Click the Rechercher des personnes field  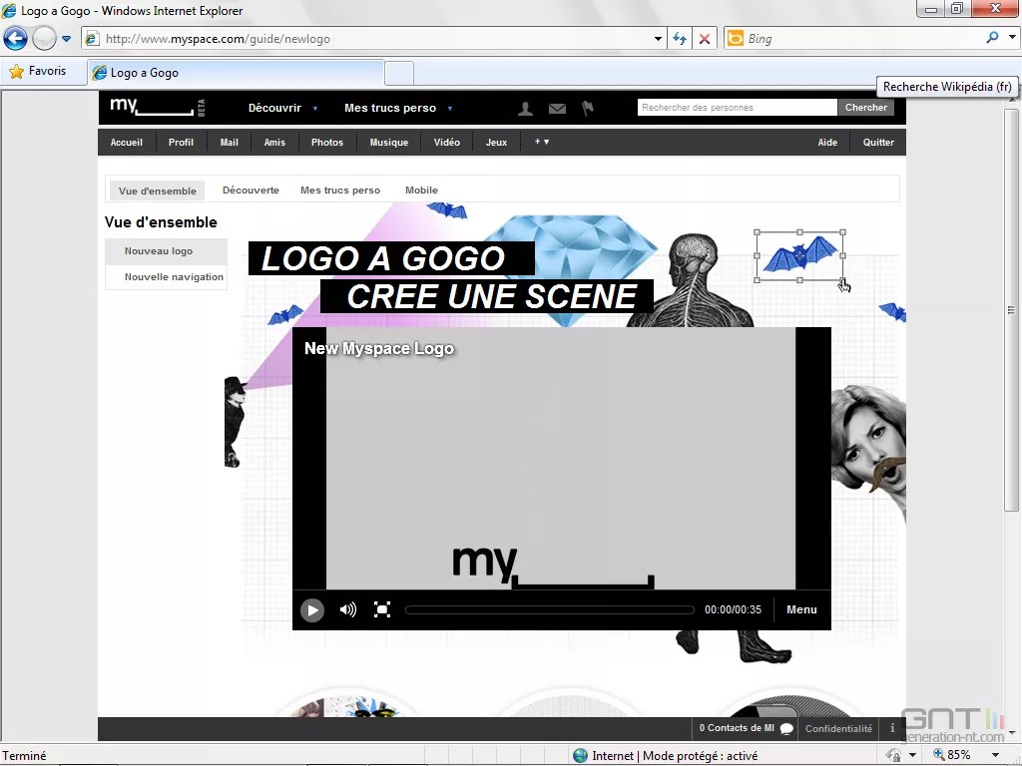tap(738, 108)
